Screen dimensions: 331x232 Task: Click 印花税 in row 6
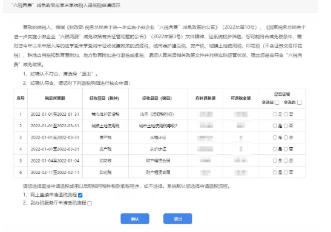tap(105, 173)
